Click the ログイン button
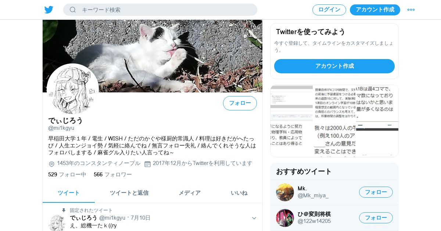The height and width of the screenshot is (231, 441). (x=329, y=10)
